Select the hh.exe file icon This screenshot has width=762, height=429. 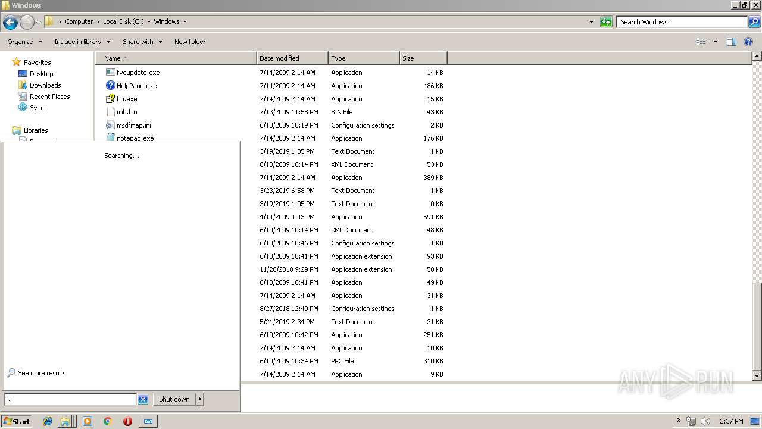pos(110,98)
